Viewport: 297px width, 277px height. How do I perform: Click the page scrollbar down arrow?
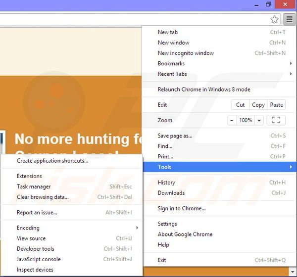293,272
